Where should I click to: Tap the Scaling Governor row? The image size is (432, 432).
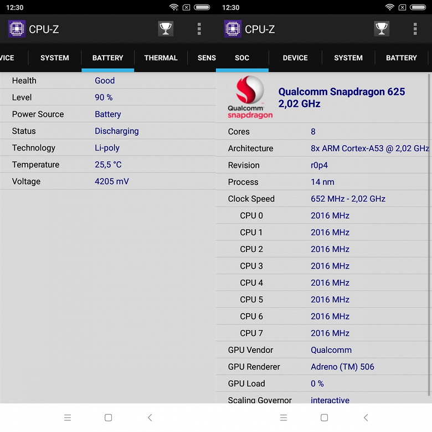pyautogui.click(x=322, y=398)
